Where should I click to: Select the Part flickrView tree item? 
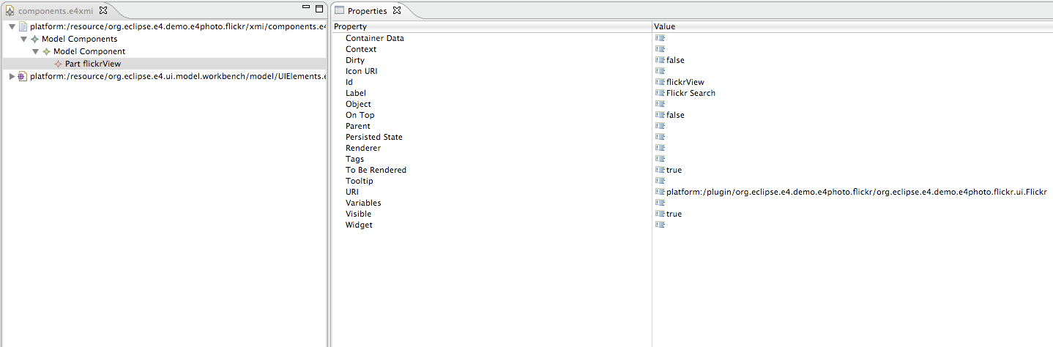92,64
